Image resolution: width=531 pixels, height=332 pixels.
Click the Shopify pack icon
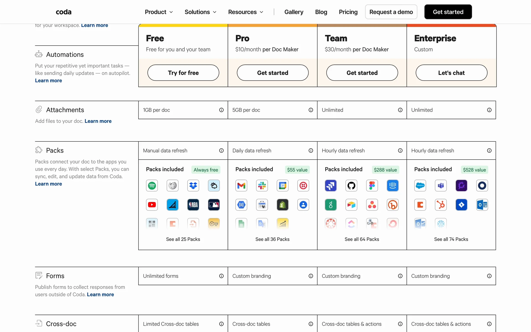(x=282, y=205)
